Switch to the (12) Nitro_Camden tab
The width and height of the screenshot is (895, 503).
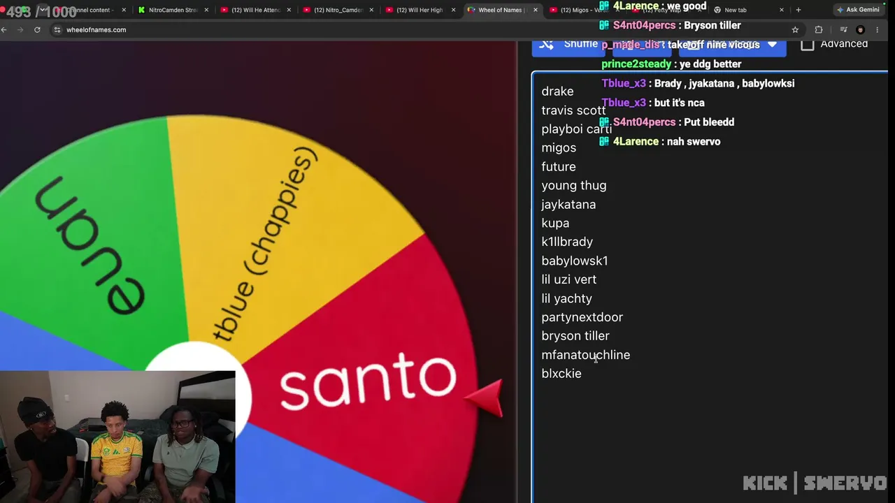point(337,10)
